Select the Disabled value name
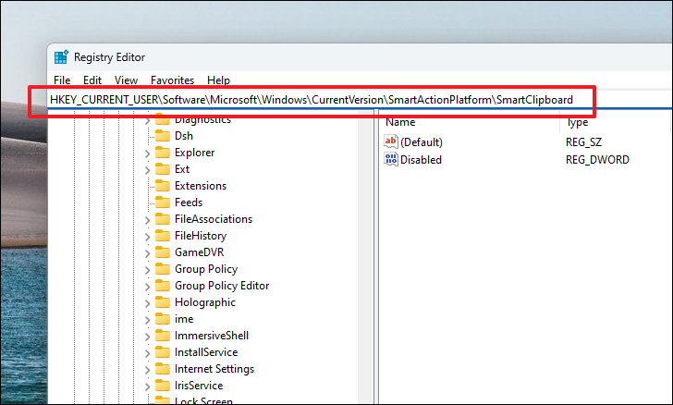673x405 pixels. tap(421, 160)
